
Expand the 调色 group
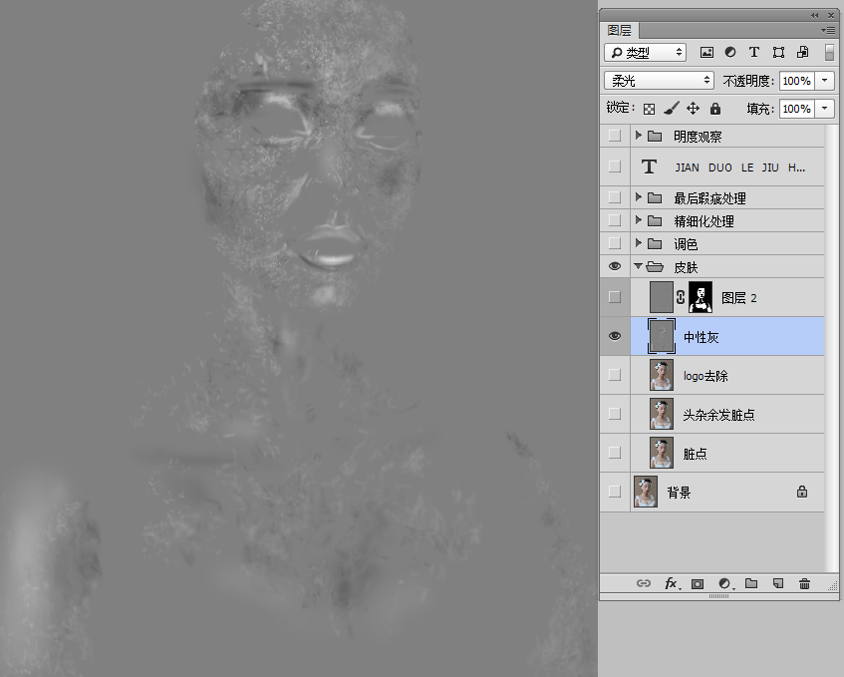(x=639, y=243)
